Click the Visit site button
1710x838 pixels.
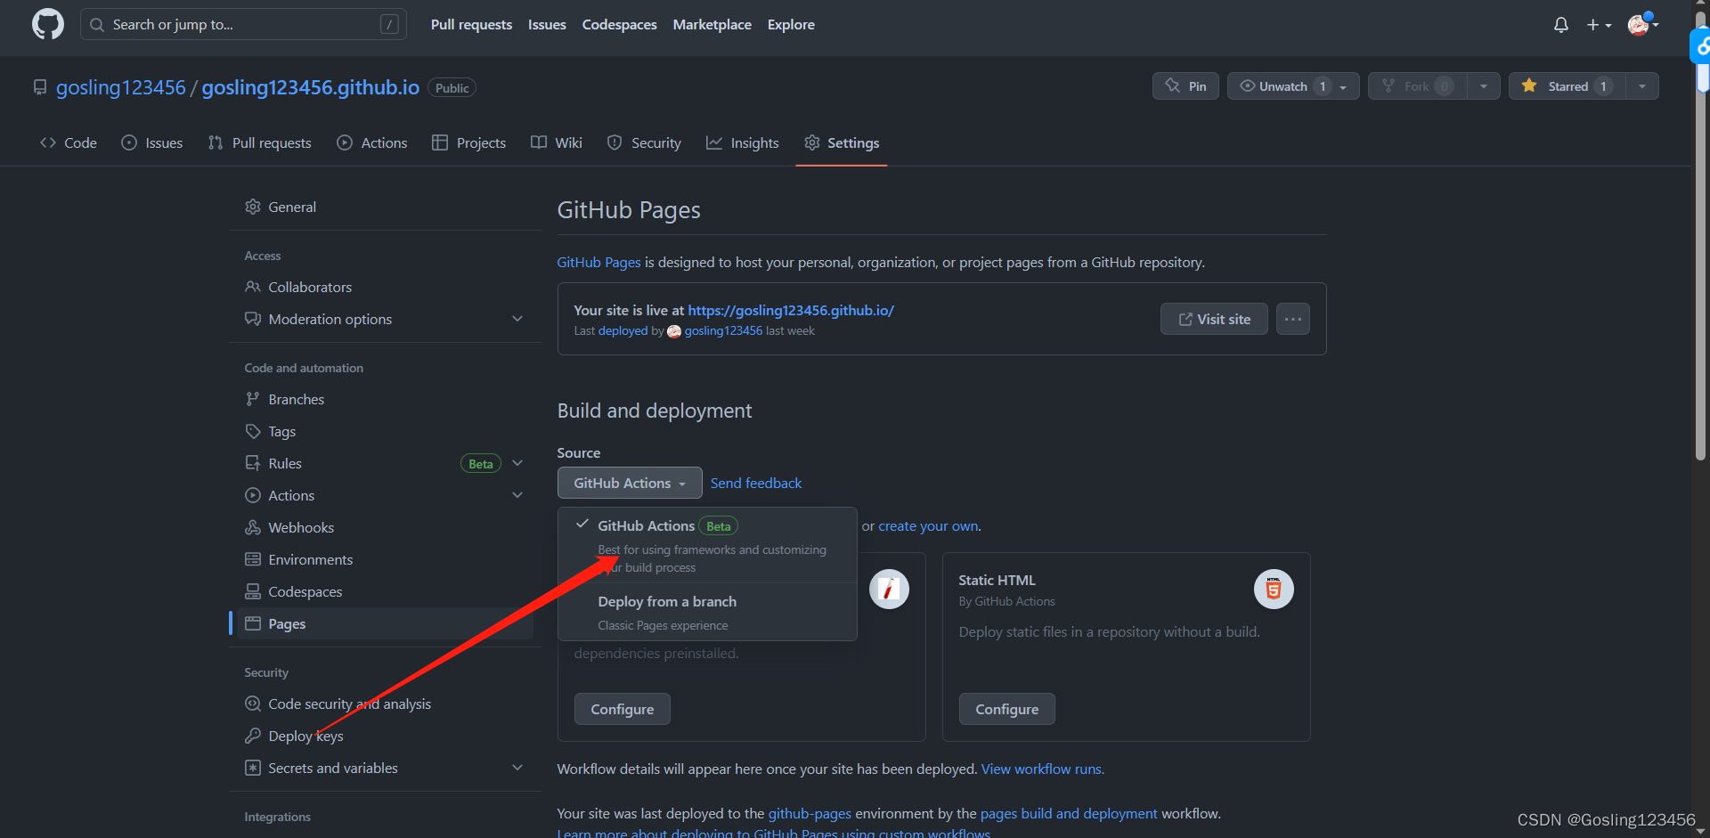coord(1214,319)
